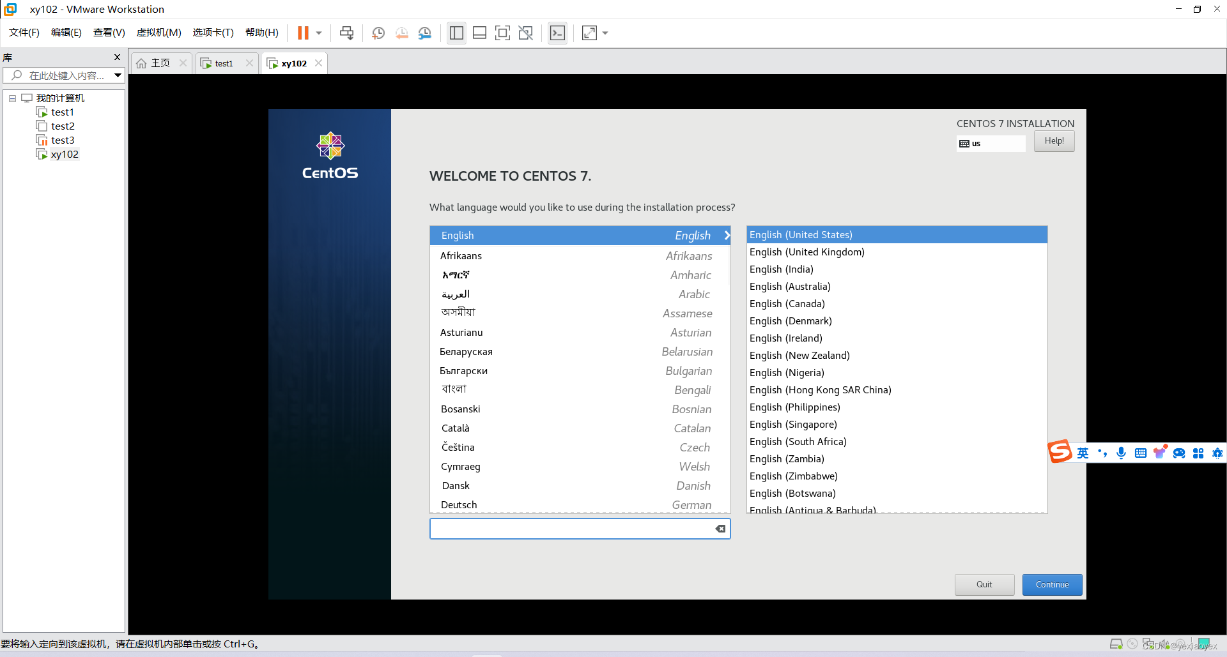Select the Čeština Czech language row
This screenshot has height=657, width=1227.
pyautogui.click(x=580, y=448)
